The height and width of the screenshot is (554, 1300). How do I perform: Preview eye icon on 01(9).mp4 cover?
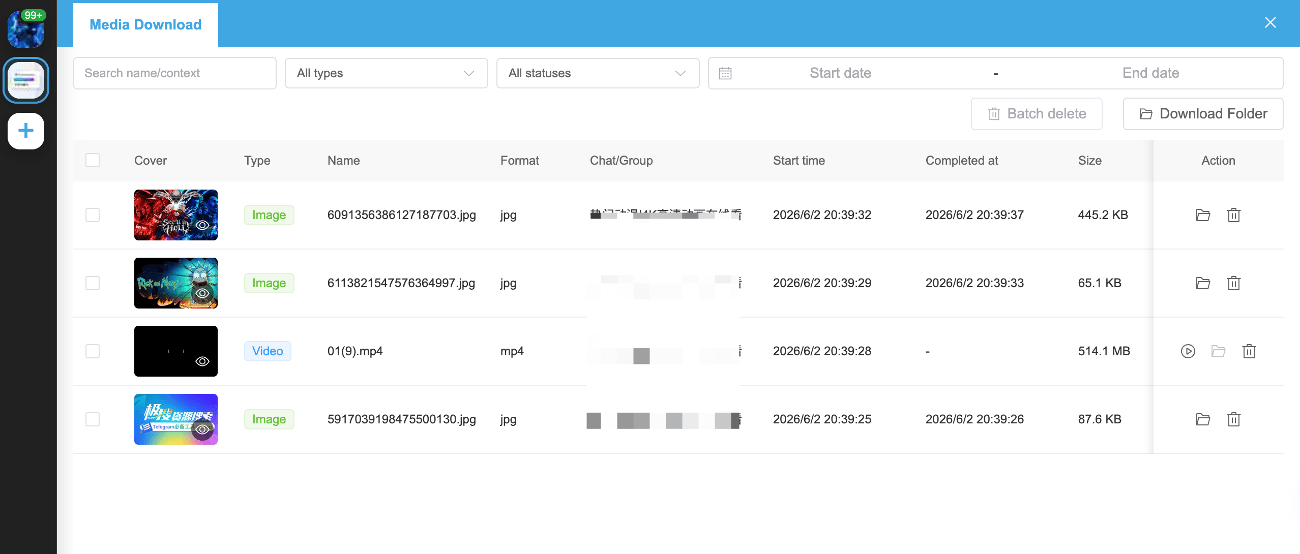click(x=202, y=361)
